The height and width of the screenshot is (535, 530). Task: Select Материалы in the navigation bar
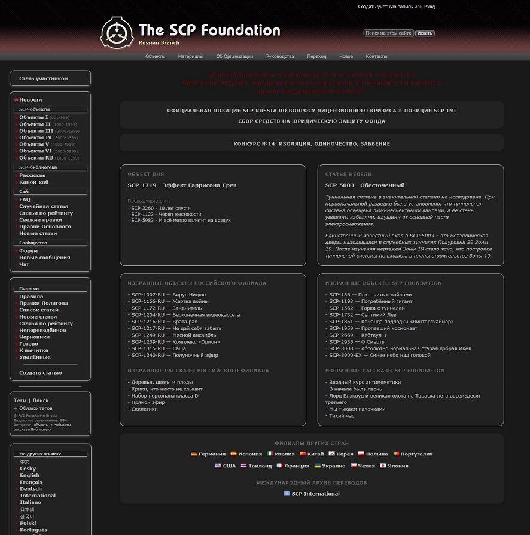[190, 56]
